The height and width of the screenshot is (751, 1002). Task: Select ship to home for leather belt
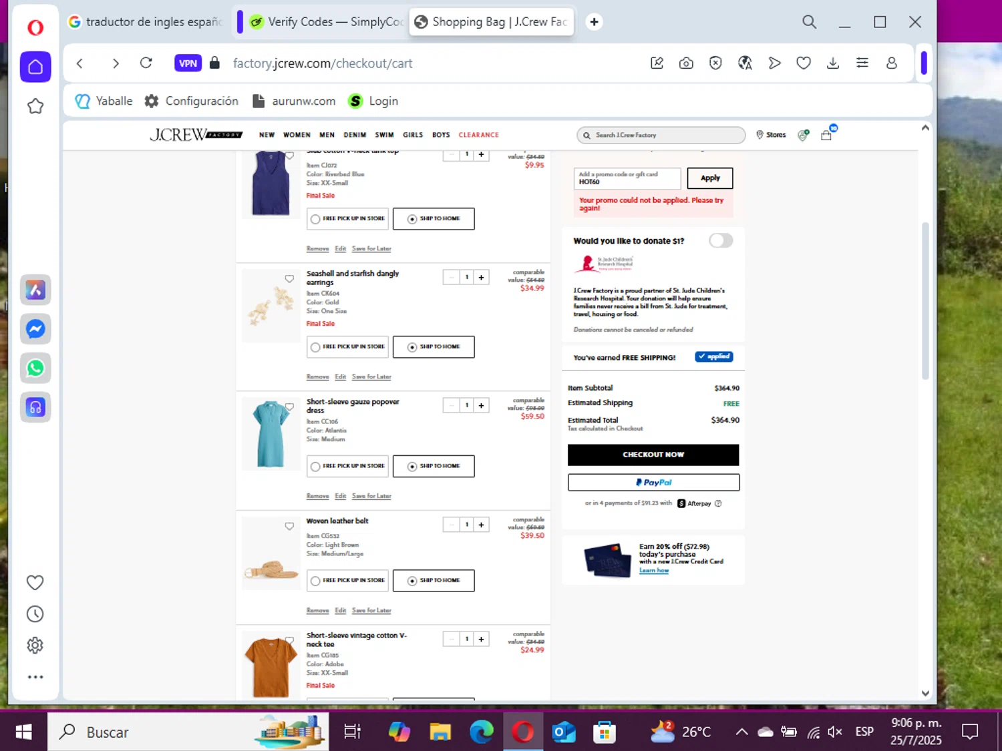[x=434, y=581]
